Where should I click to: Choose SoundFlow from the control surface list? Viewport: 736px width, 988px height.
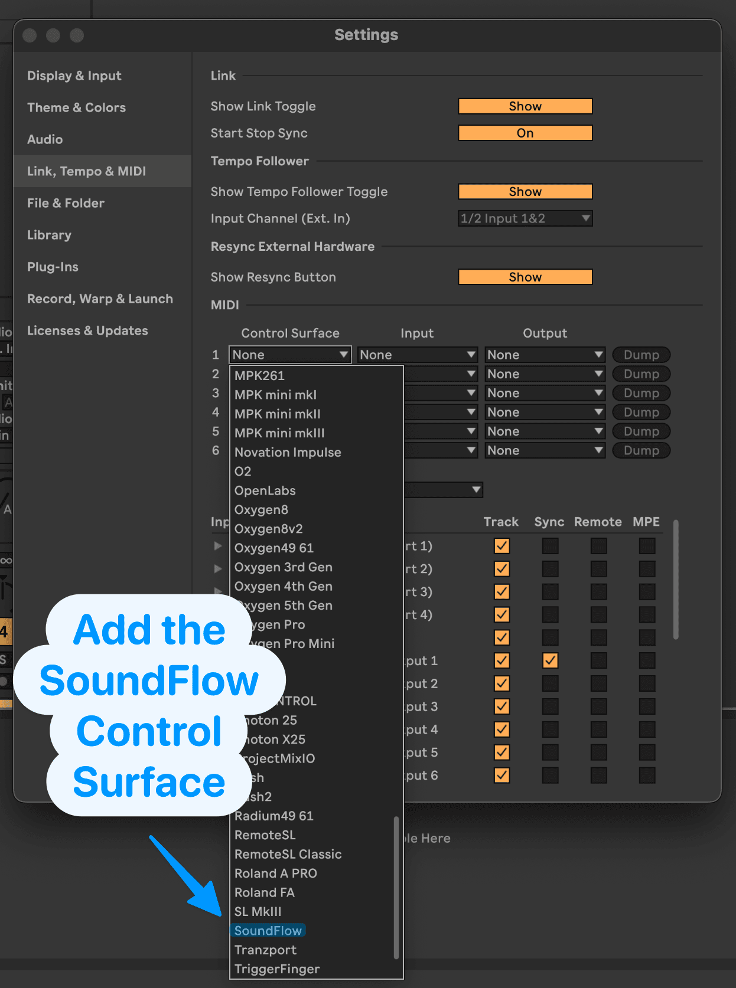coord(268,931)
